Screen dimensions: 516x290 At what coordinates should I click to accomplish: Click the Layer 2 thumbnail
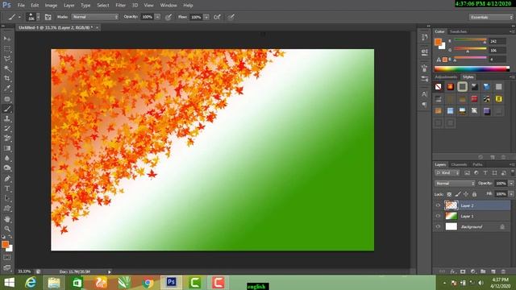tap(451, 205)
